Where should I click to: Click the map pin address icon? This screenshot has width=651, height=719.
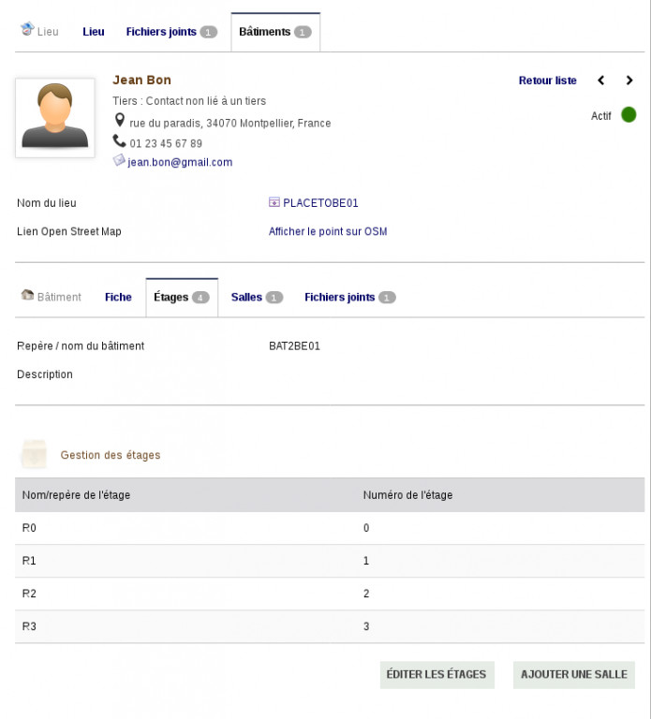tap(120, 121)
